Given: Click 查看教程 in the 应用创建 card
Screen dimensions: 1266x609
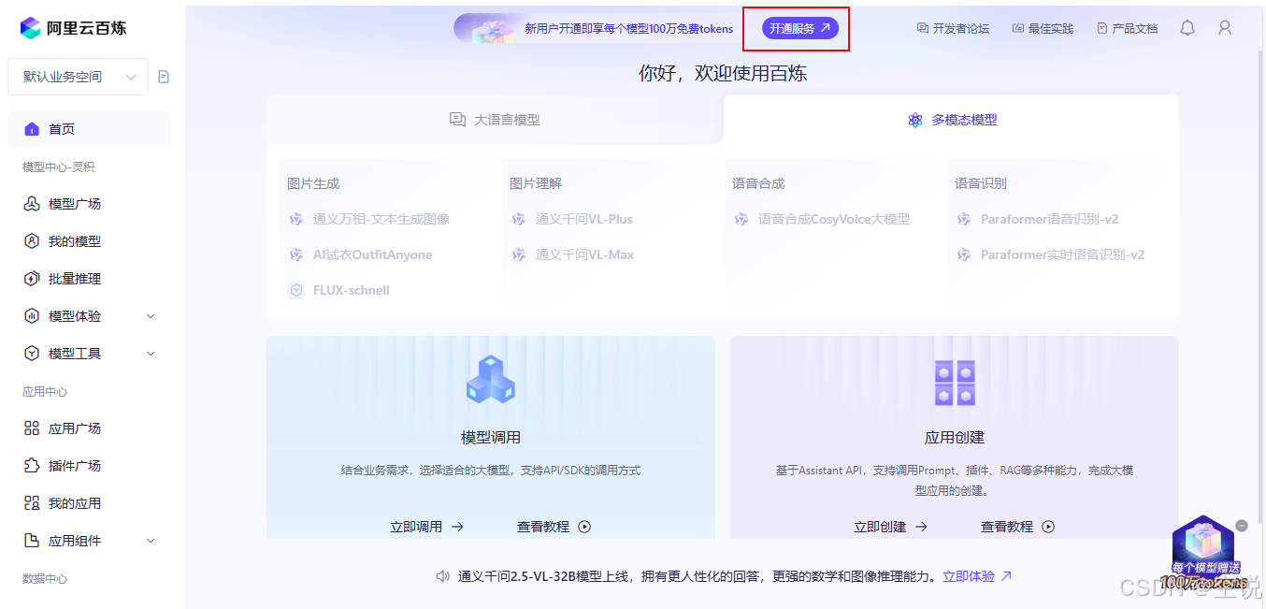Looking at the screenshot, I should point(1017,527).
